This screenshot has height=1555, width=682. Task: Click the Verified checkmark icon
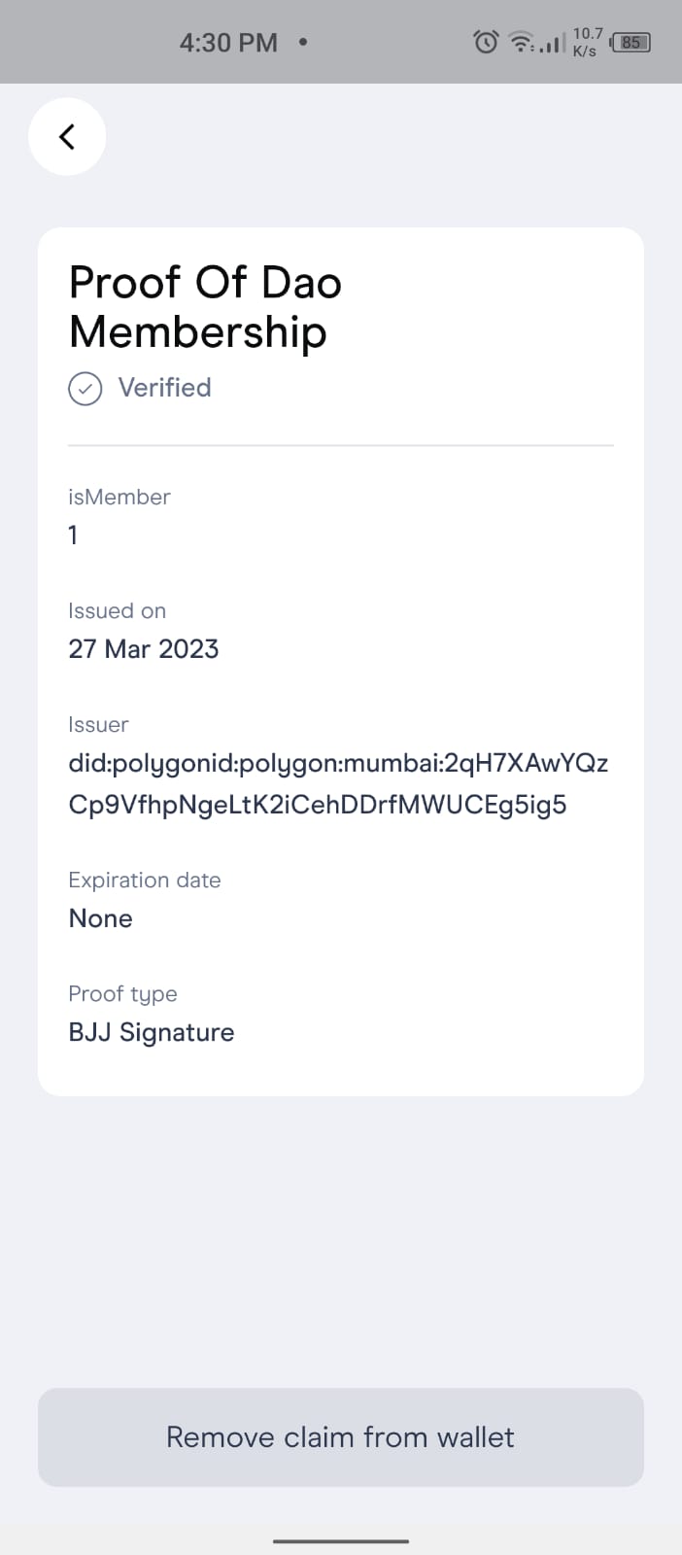pyautogui.click(x=85, y=388)
